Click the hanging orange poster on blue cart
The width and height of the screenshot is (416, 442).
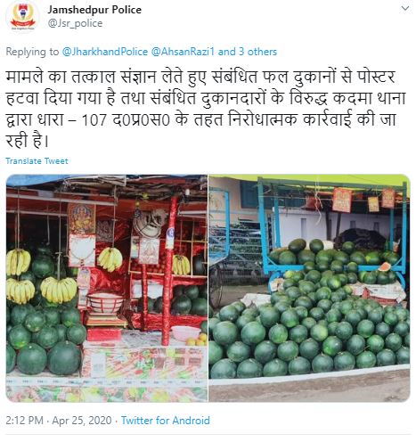tap(342, 201)
